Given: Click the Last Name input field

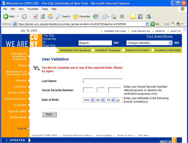Looking at the screenshot, I should pyautogui.click(x=103, y=81).
